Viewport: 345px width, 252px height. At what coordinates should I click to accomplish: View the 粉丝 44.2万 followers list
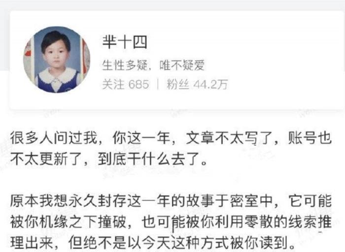[197, 84]
